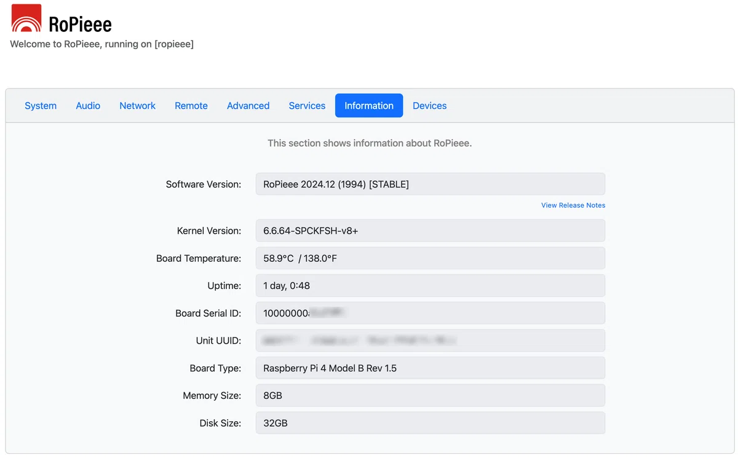Go to the Network tab
This screenshot has height=458, width=738.
[138, 106]
